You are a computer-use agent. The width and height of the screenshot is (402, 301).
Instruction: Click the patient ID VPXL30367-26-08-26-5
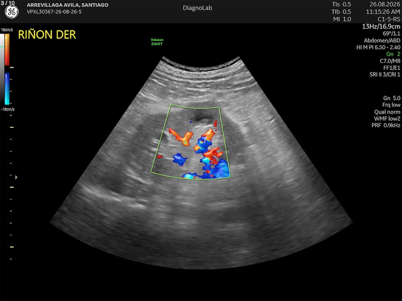tap(54, 12)
